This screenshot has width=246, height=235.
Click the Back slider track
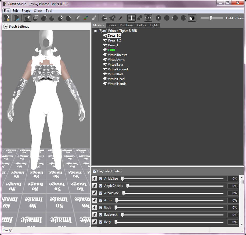[x=169, y=207]
